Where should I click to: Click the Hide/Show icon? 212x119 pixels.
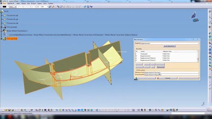pyautogui.click(x=88, y=110)
